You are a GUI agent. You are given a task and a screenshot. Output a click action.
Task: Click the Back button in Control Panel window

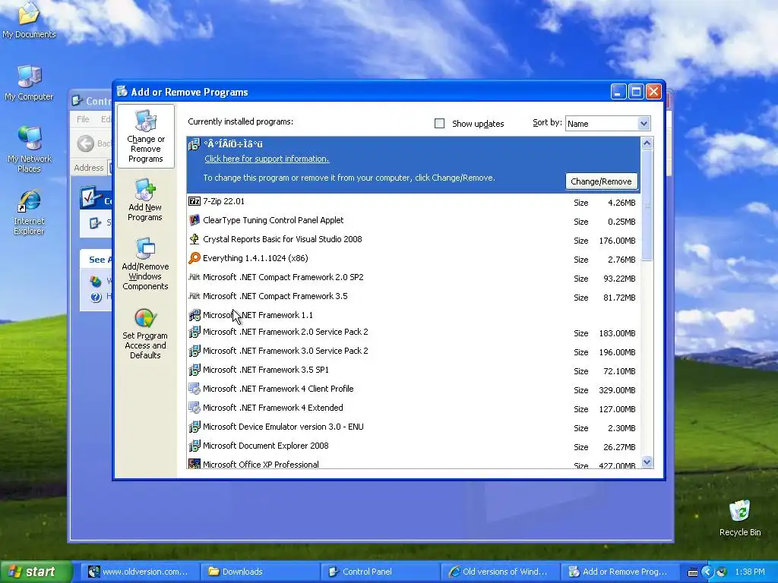pos(93,143)
